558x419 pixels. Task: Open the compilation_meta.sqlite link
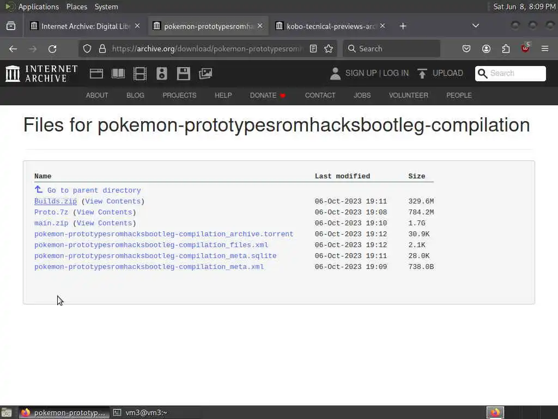click(x=155, y=256)
